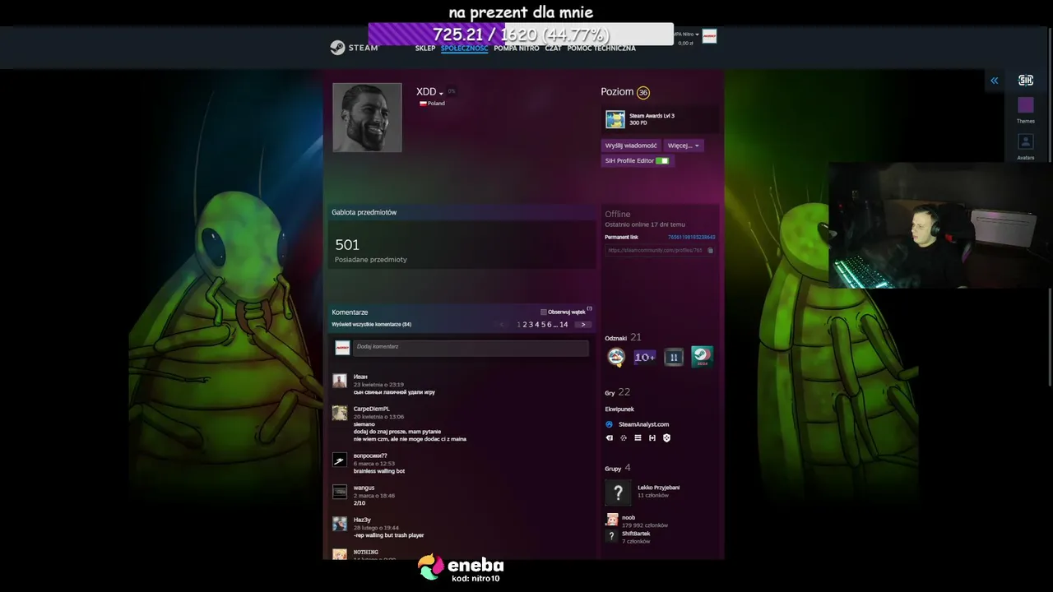Expand the POMPA Nitro account dropdown
The height and width of the screenshot is (592, 1053).
coord(687,35)
